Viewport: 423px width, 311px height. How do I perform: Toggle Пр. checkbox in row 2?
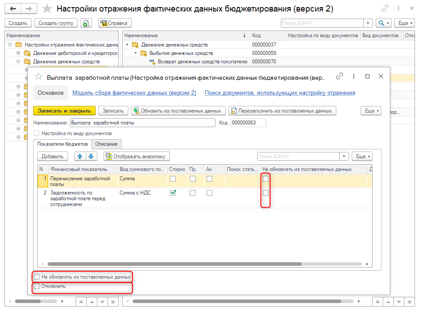tap(192, 193)
